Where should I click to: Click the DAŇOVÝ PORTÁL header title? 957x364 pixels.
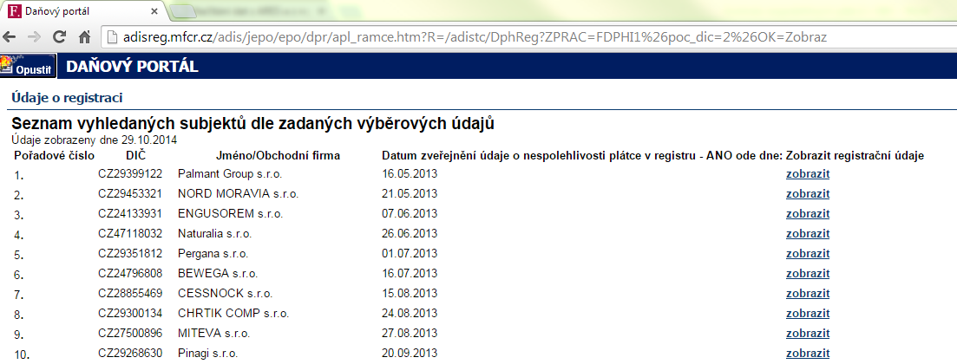132,67
